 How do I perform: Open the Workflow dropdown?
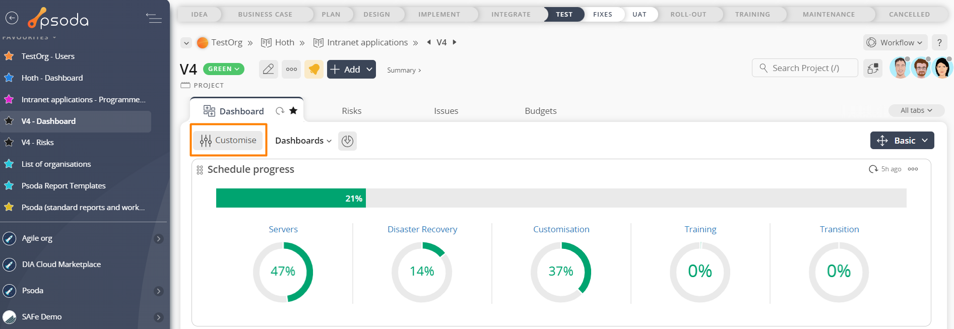896,42
